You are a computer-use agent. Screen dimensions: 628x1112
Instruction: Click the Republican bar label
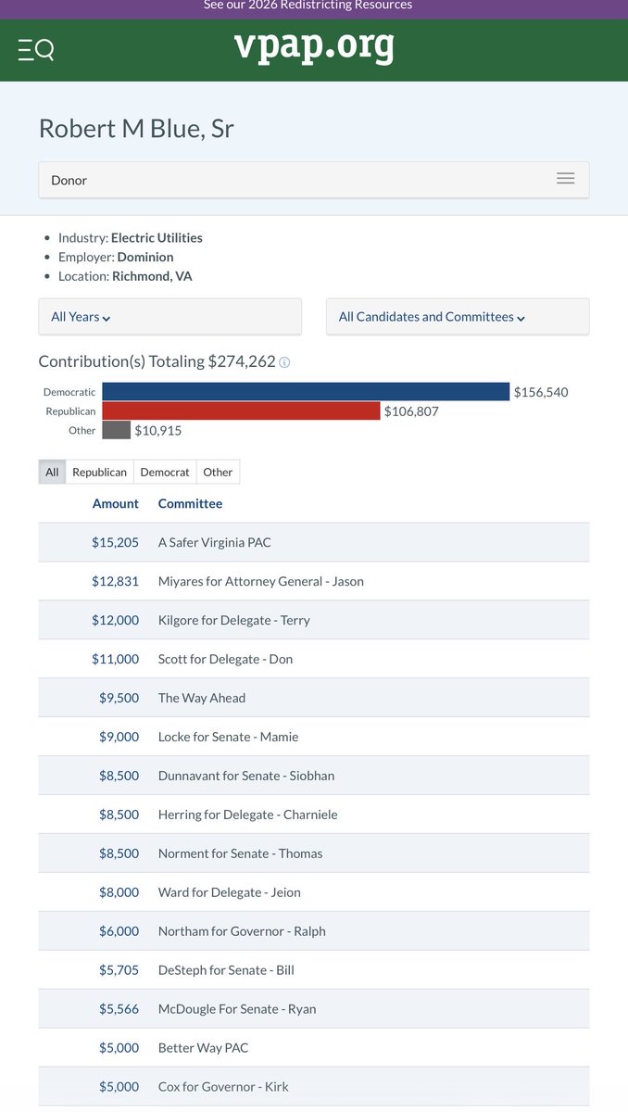pos(70,411)
